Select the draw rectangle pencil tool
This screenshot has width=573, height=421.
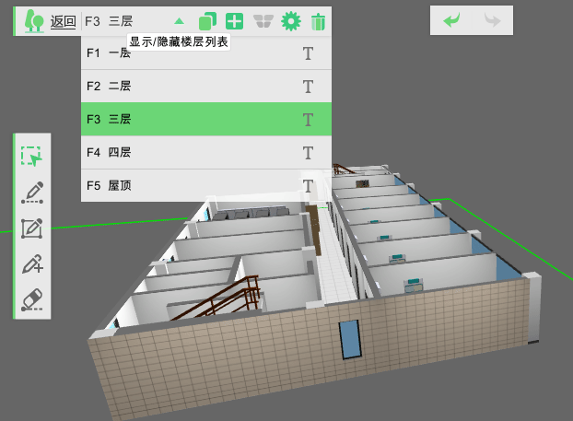[x=32, y=228]
